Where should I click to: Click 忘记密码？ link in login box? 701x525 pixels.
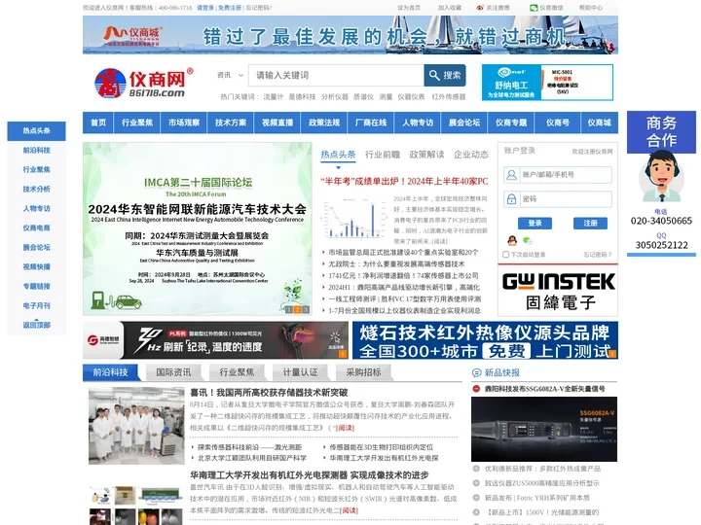[597, 255]
